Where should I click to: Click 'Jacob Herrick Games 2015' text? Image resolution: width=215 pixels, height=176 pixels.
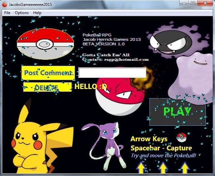[112, 39]
